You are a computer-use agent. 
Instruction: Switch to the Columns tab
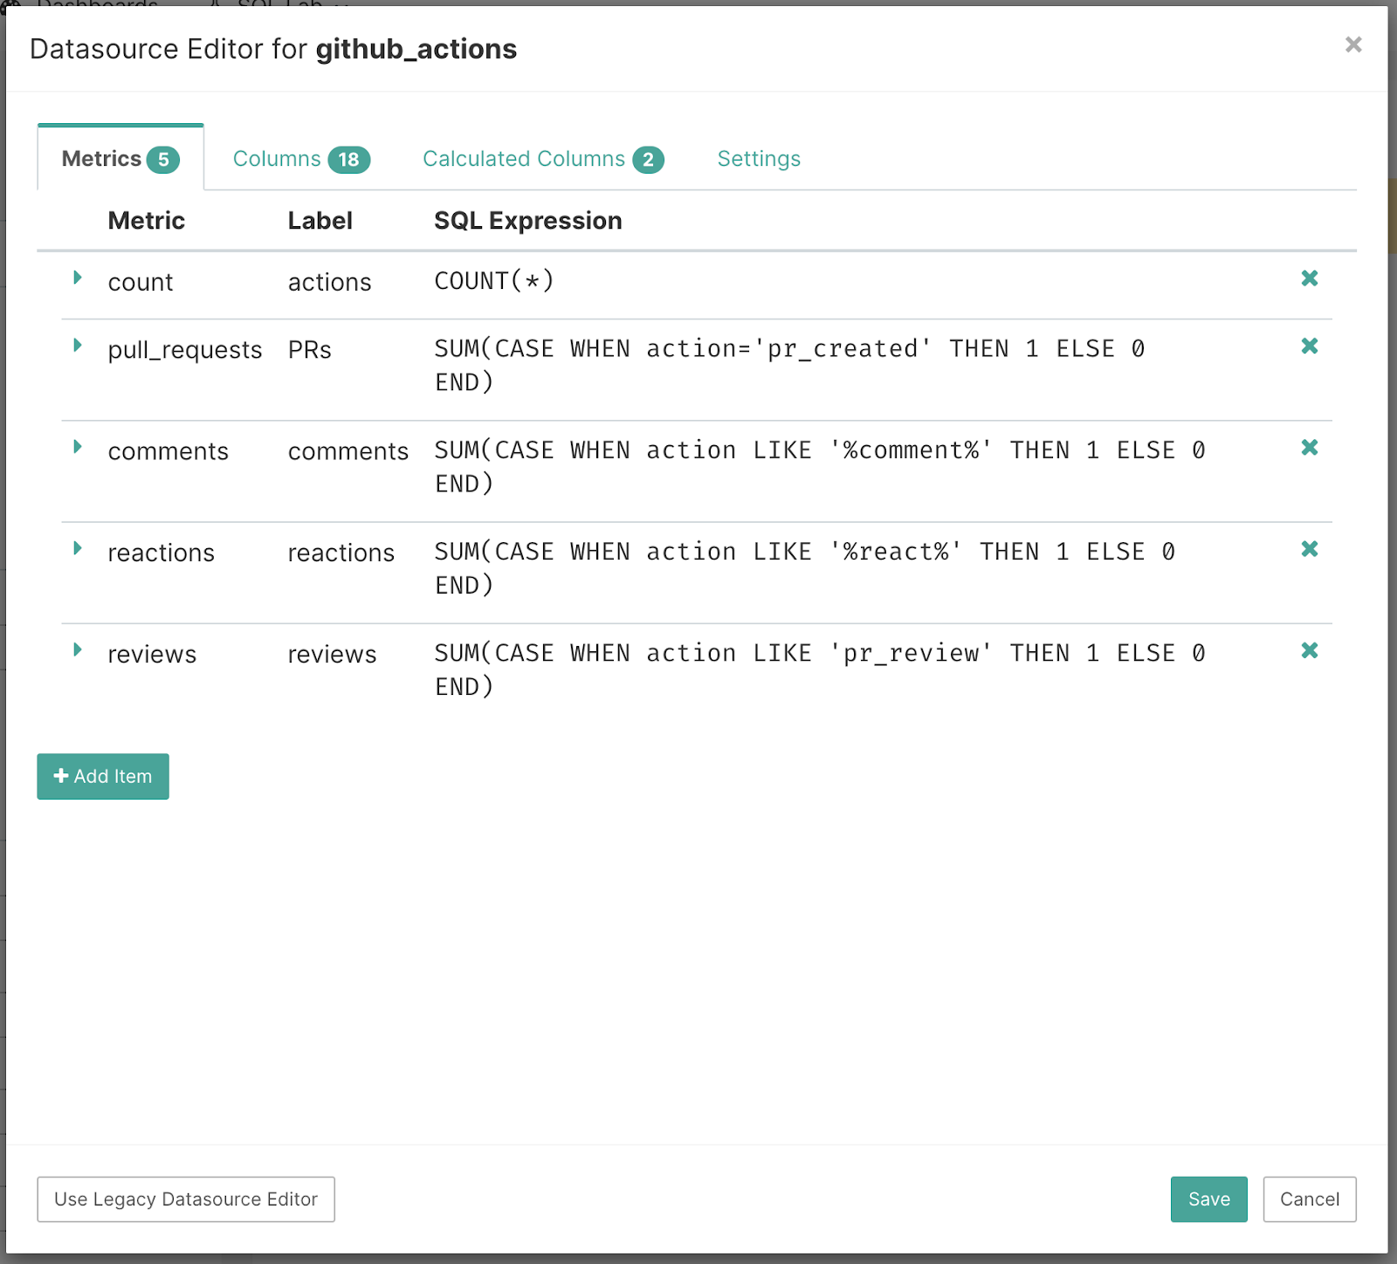pos(300,159)
